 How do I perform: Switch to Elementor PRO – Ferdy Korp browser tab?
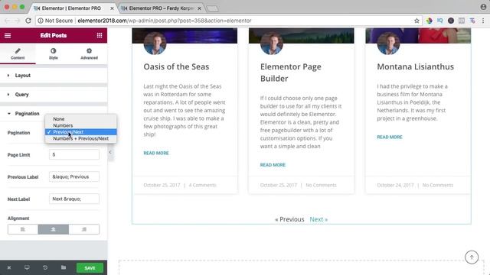click(x=162, y=8)
